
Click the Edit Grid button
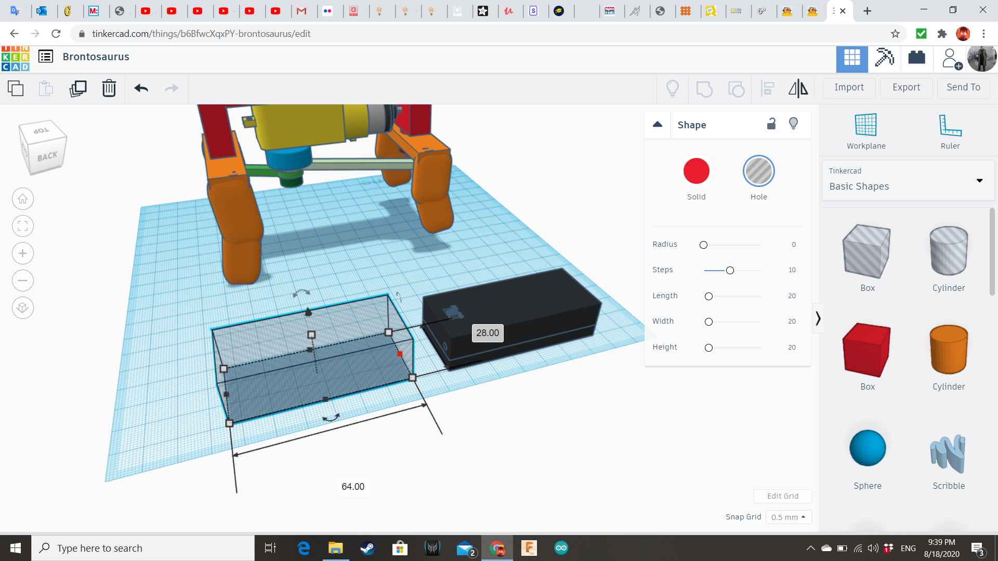[782, 496]
